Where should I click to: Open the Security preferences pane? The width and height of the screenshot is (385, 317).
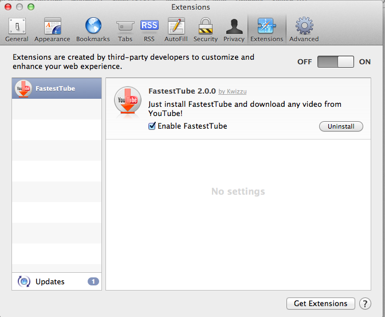pos(206,30)
